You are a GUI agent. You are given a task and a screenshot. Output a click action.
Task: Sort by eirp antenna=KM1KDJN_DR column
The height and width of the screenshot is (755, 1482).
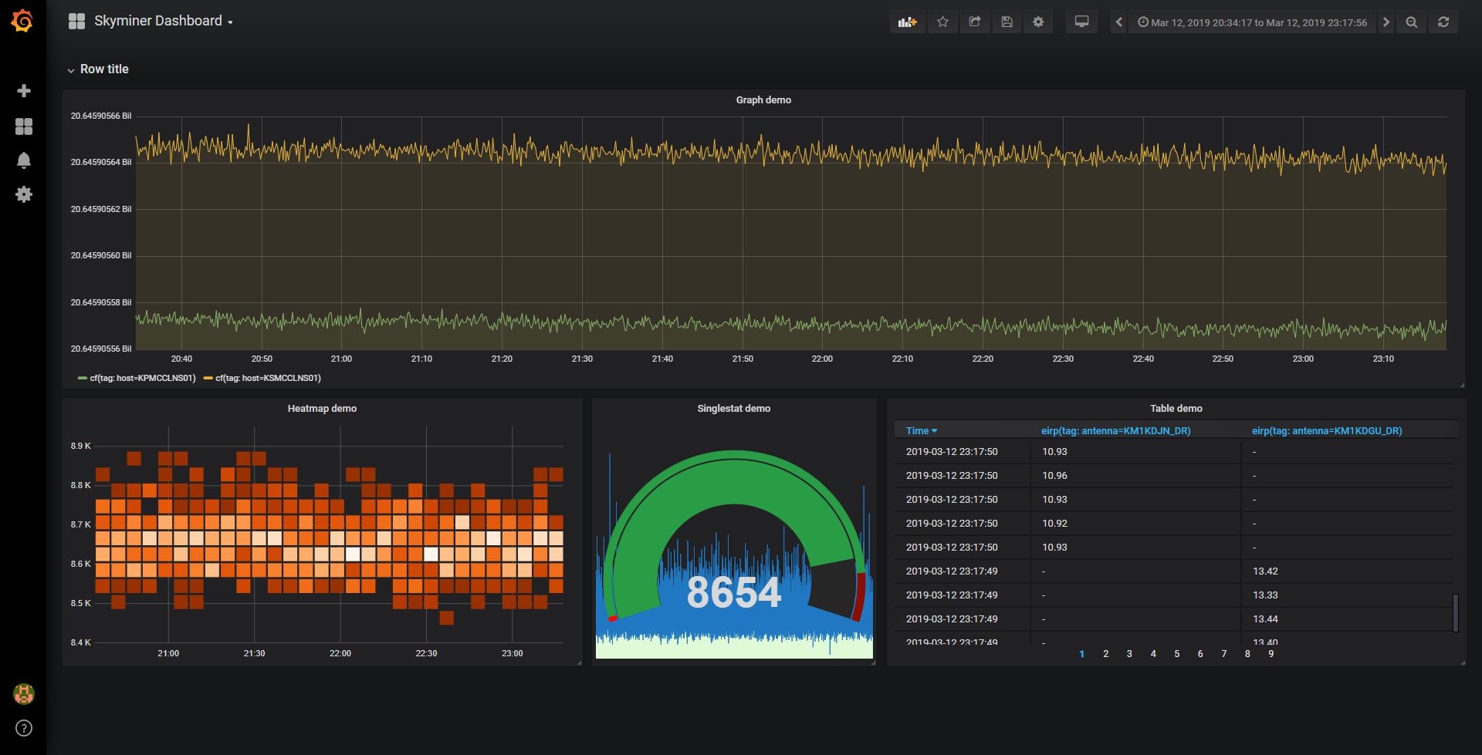tap(1116, 431)
